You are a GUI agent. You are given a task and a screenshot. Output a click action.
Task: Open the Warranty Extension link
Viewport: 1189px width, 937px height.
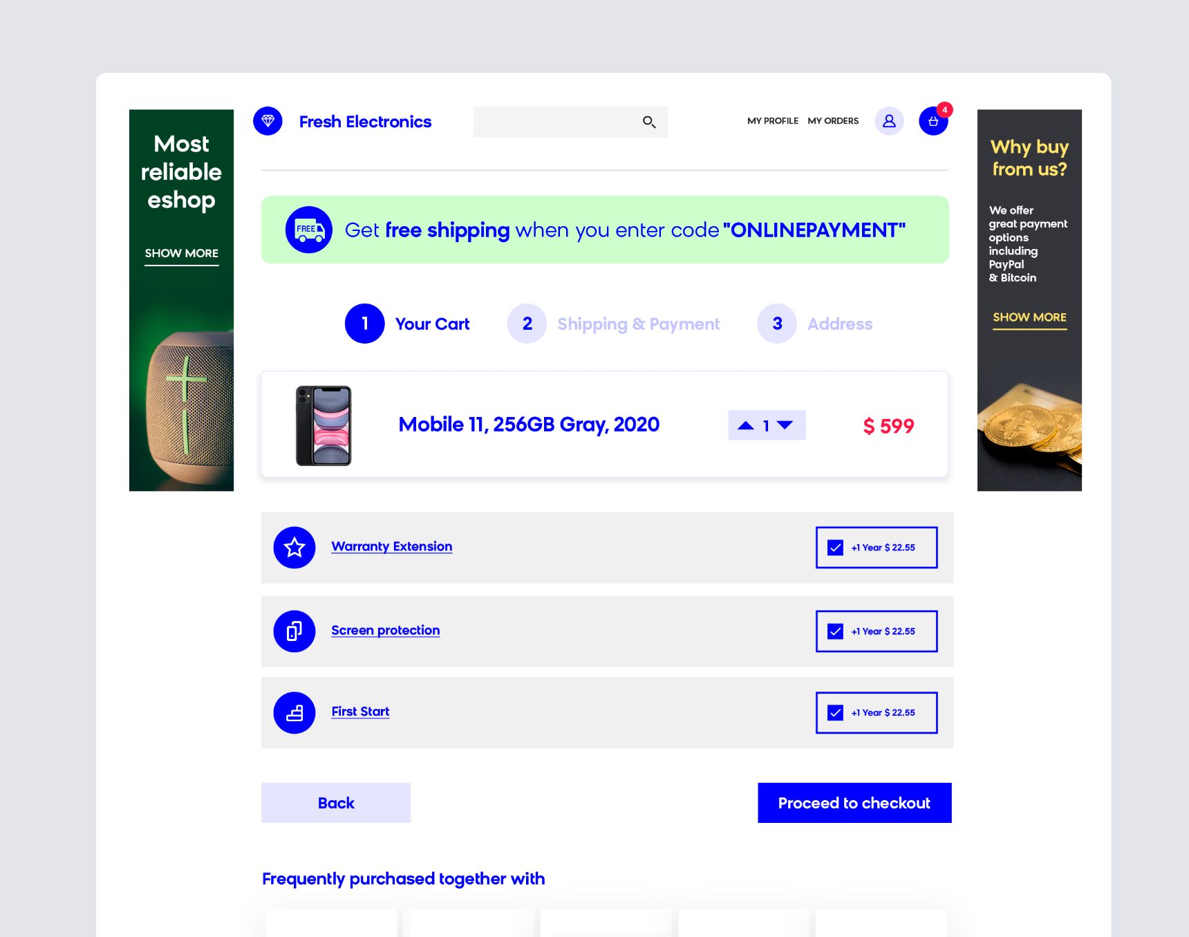tap(392, 546)
